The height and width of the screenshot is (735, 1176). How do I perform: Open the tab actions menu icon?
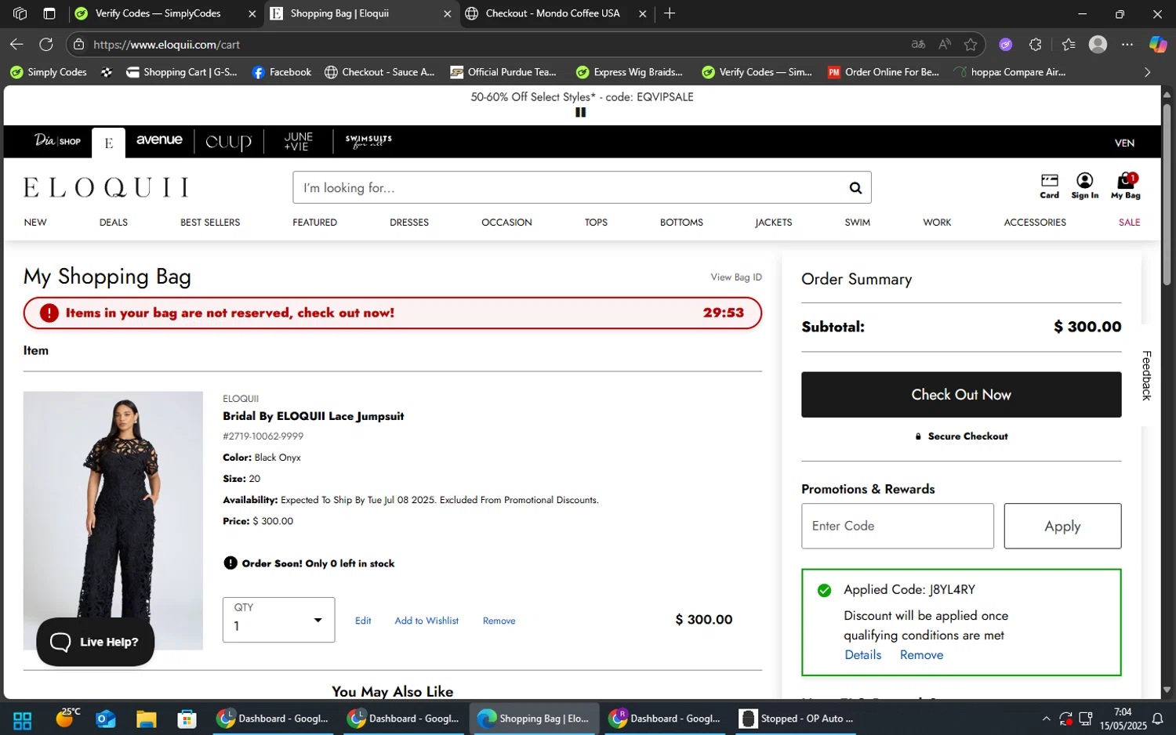pyautogui.click(x=49, y=13)
